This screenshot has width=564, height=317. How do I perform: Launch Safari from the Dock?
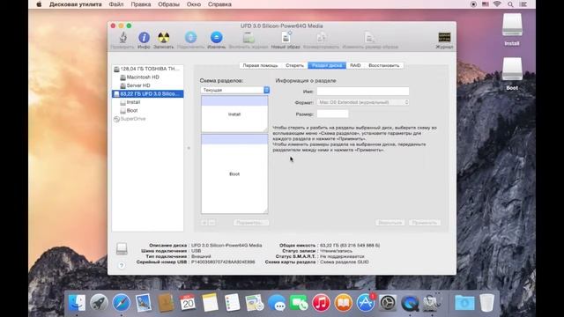click(x=122, y=303)
